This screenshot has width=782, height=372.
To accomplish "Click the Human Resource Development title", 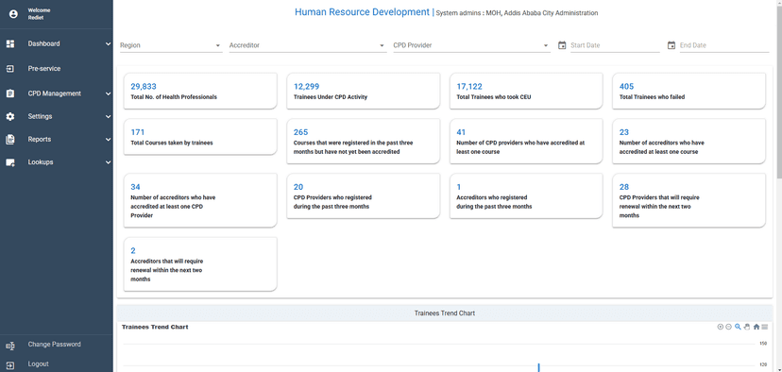I will coord(362,12).
